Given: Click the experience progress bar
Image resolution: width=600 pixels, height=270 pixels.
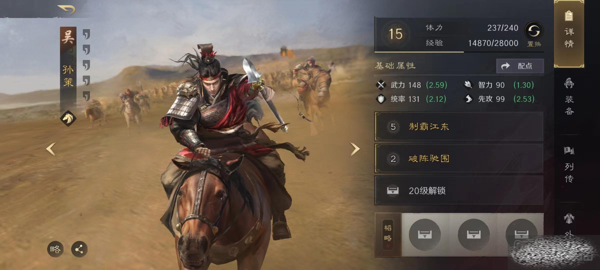Looking at the screenshot, I should (x=459, y=52).
